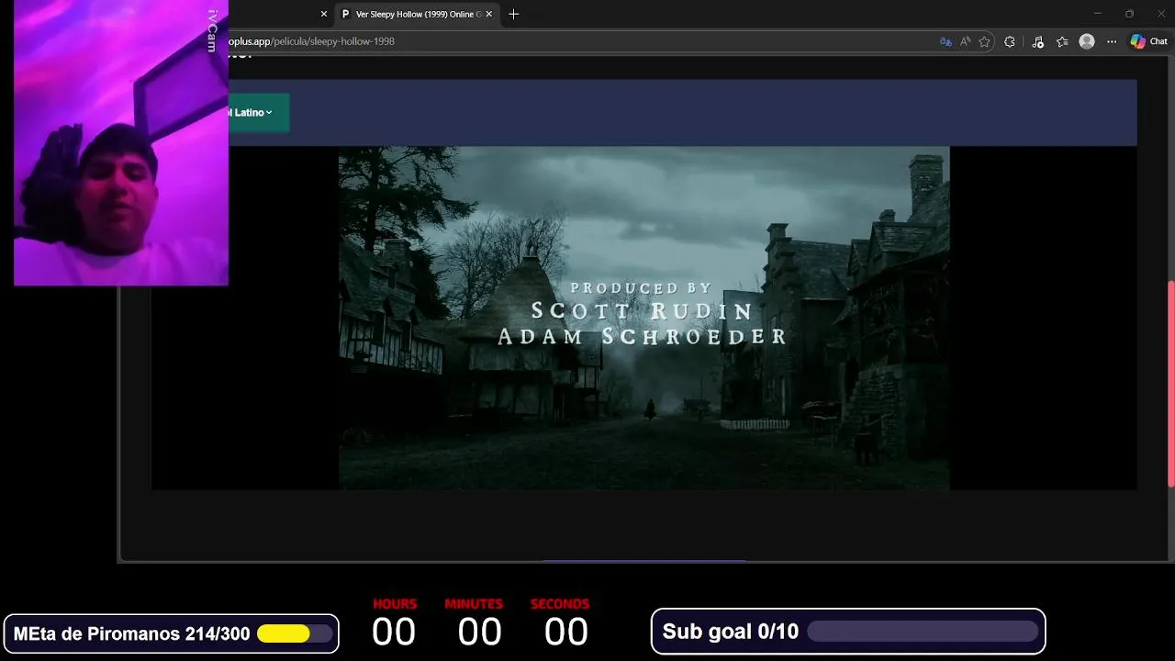Click the MINUTES timer label
1175x661 pixels.
click(474, 604)
